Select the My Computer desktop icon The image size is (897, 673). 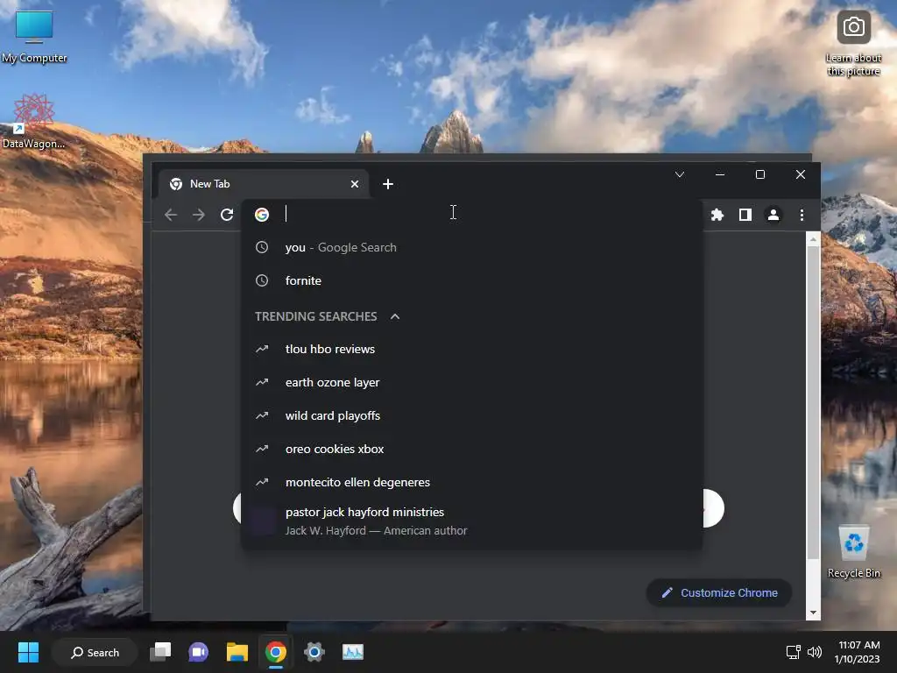click(x=34, y=37)
